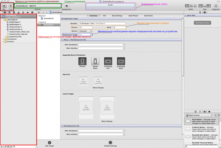
Task: Click the Build number field
Action: [119, 27]
